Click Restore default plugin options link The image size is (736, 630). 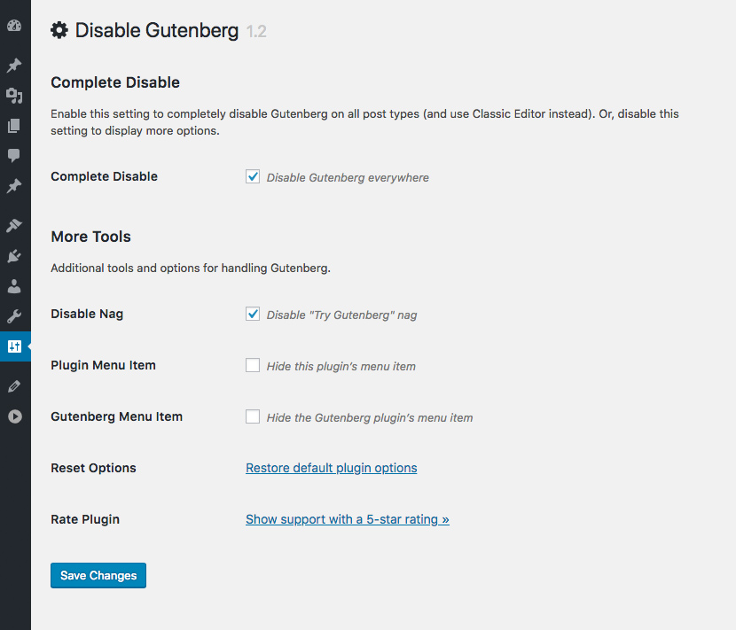[x=331, y=468]
